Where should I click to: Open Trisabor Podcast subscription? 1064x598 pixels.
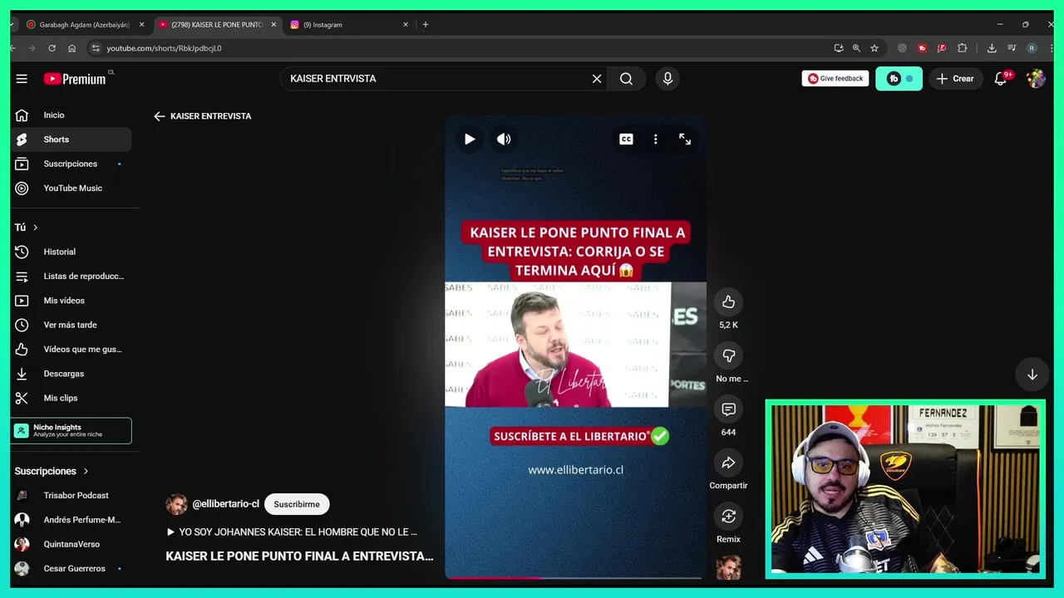click(x=71, y=496)
